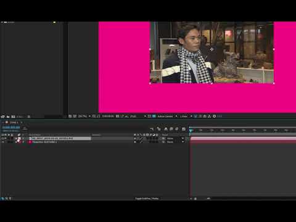The image size is (296, 222).
Task: Click the Parent column header
Action: 165,135
